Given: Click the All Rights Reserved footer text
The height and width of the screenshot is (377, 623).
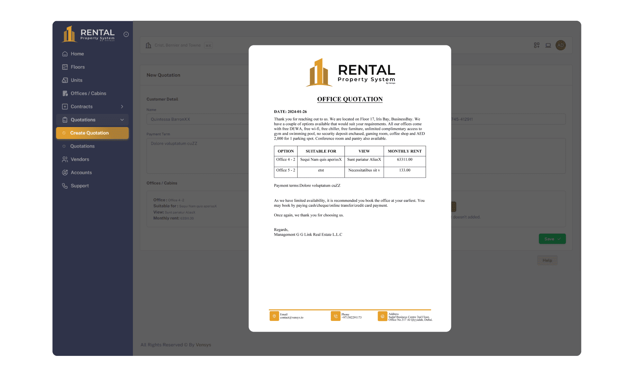Looking at the screenshot, I should [176, 345].
